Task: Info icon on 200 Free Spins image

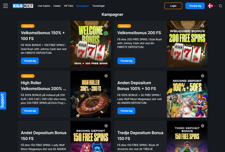Action: coord(203,26)
